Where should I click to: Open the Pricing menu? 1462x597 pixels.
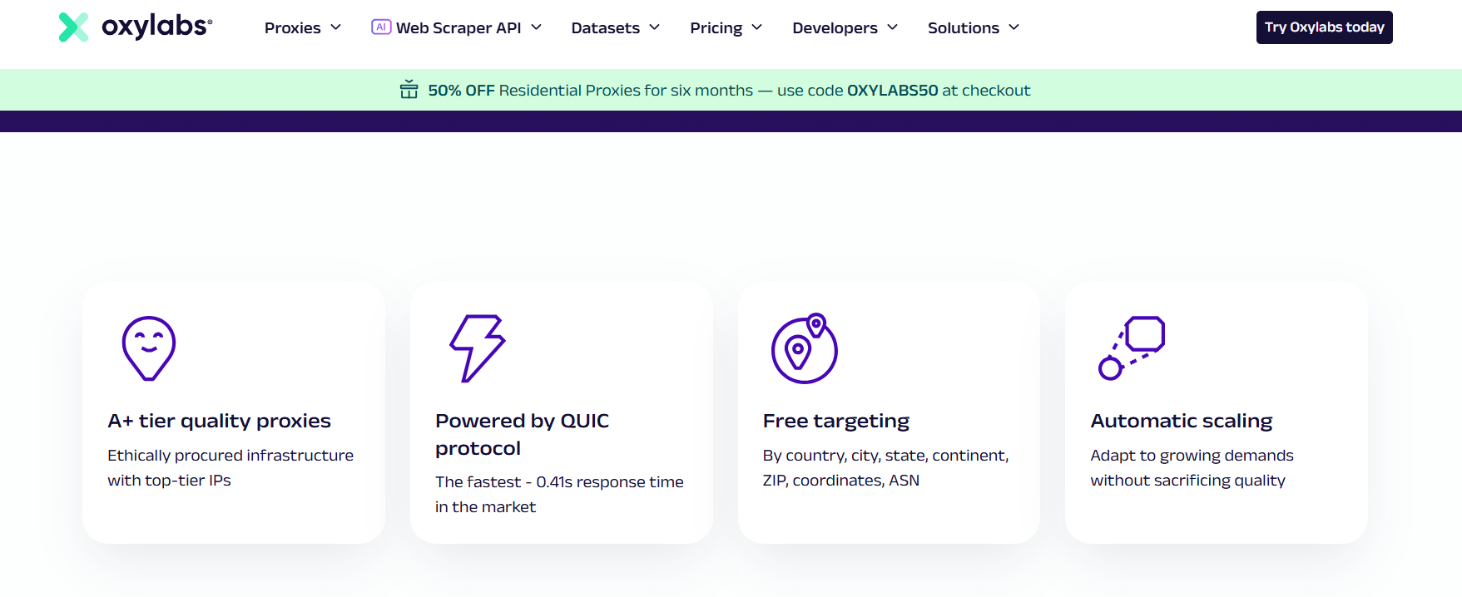point(725,27)
